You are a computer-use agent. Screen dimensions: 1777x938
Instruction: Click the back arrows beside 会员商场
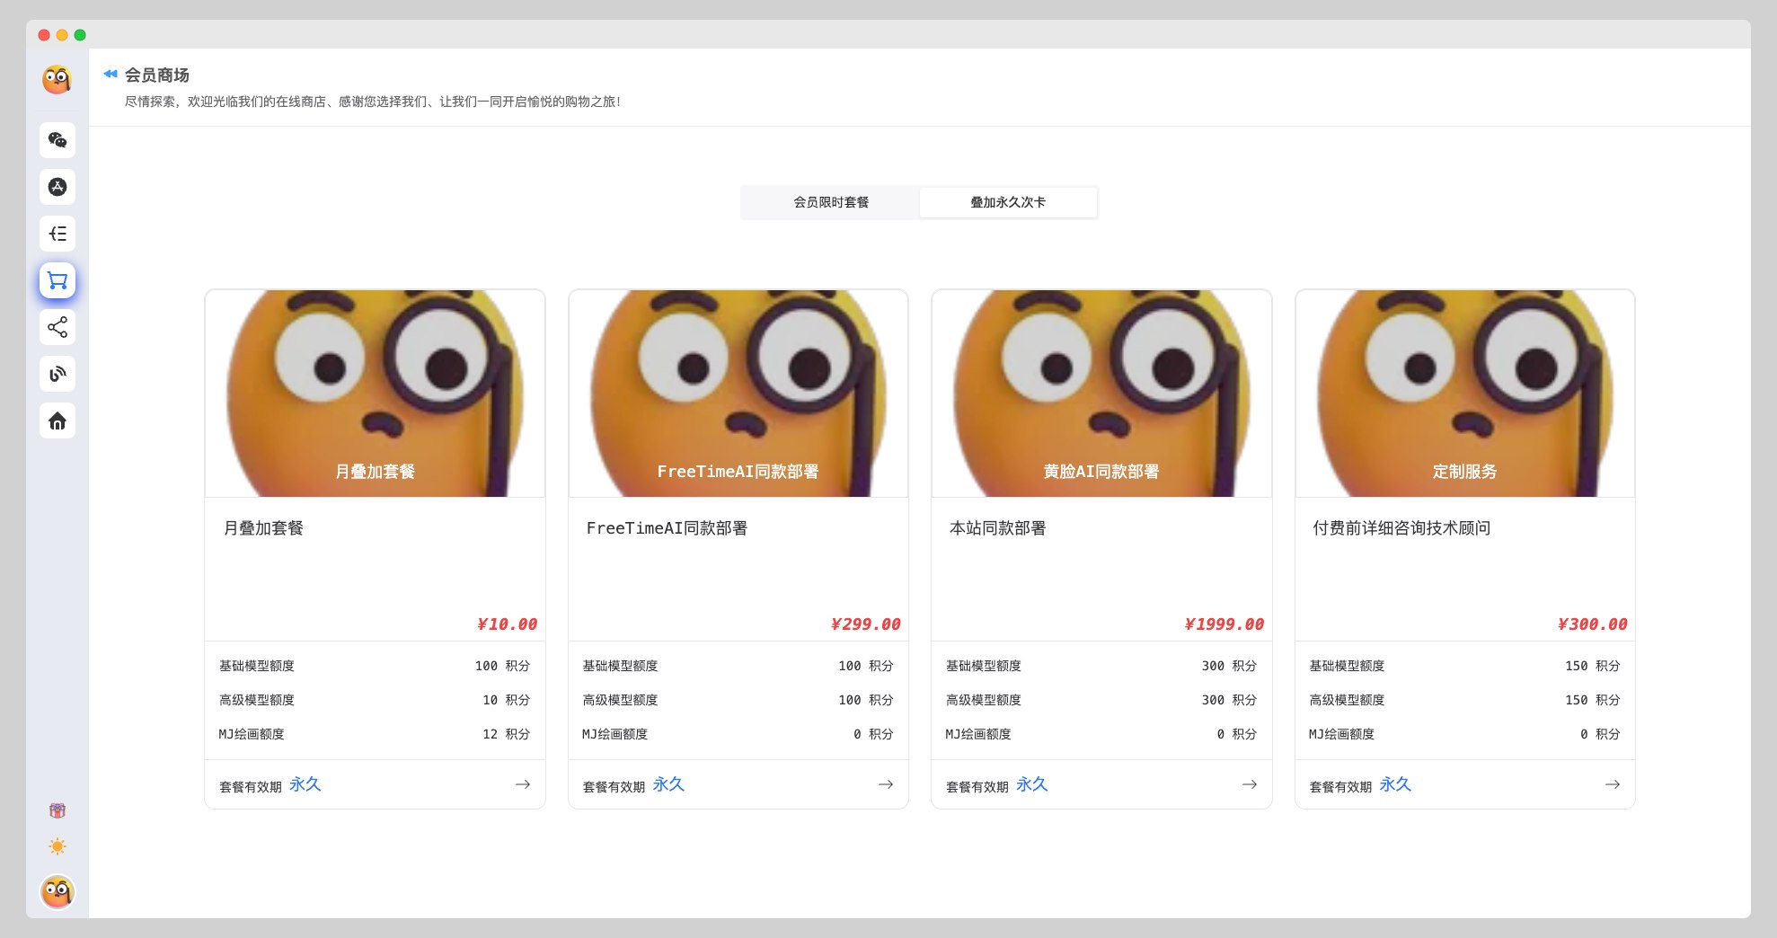pyautogui.click(x=111, y=74)
